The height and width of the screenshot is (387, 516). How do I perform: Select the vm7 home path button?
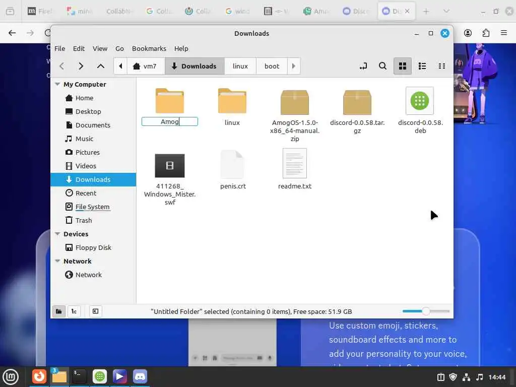click(x=145, y=66)
